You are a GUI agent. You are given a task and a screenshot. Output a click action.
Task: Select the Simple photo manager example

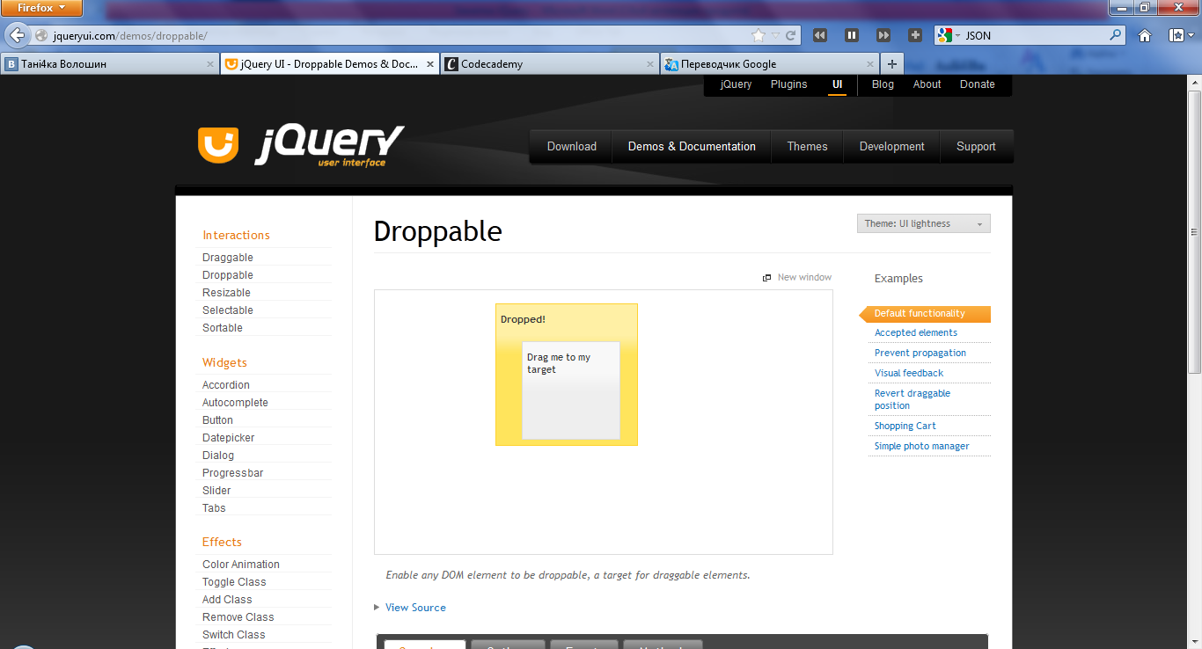pyautogui.click(x=922, y=446)
